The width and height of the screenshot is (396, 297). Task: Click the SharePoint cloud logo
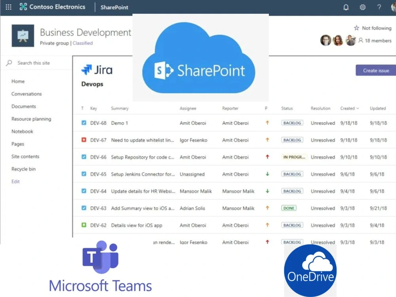pos(199,57)
